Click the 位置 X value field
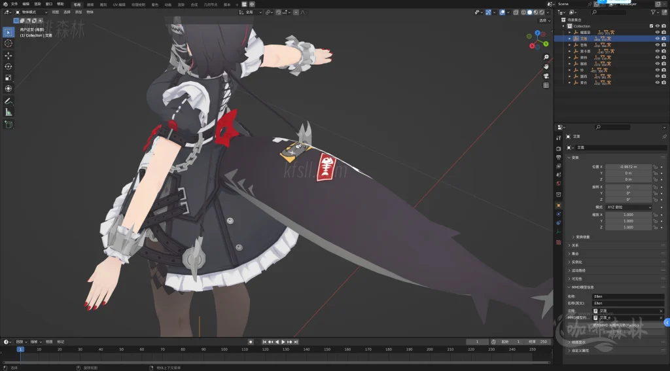670x371 pixels. (x=629, y=167)
